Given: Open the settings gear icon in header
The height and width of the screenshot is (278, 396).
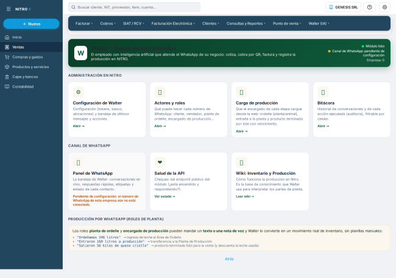Looking at the screenshot, I should click(384, 7).
